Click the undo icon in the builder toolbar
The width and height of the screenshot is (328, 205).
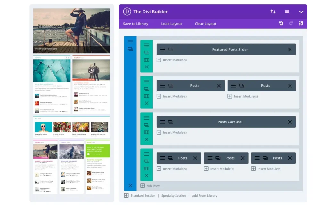281,23
